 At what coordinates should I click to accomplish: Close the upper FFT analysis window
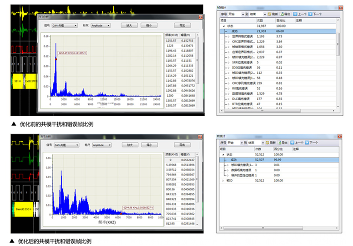(x=200, y=17)
